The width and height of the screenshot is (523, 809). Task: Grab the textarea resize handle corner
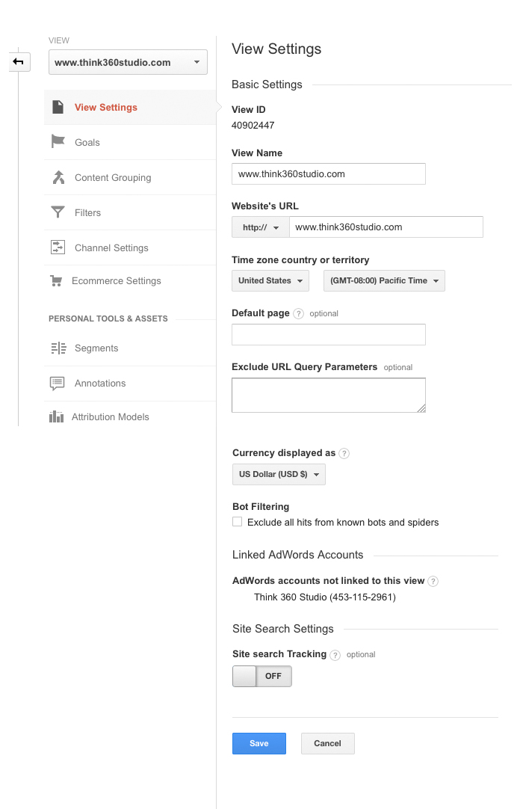[x=421, y=408]
